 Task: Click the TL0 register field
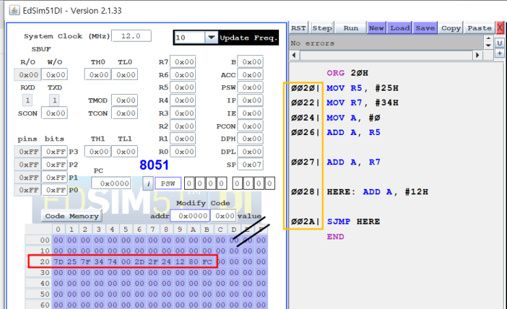point(125,74)
